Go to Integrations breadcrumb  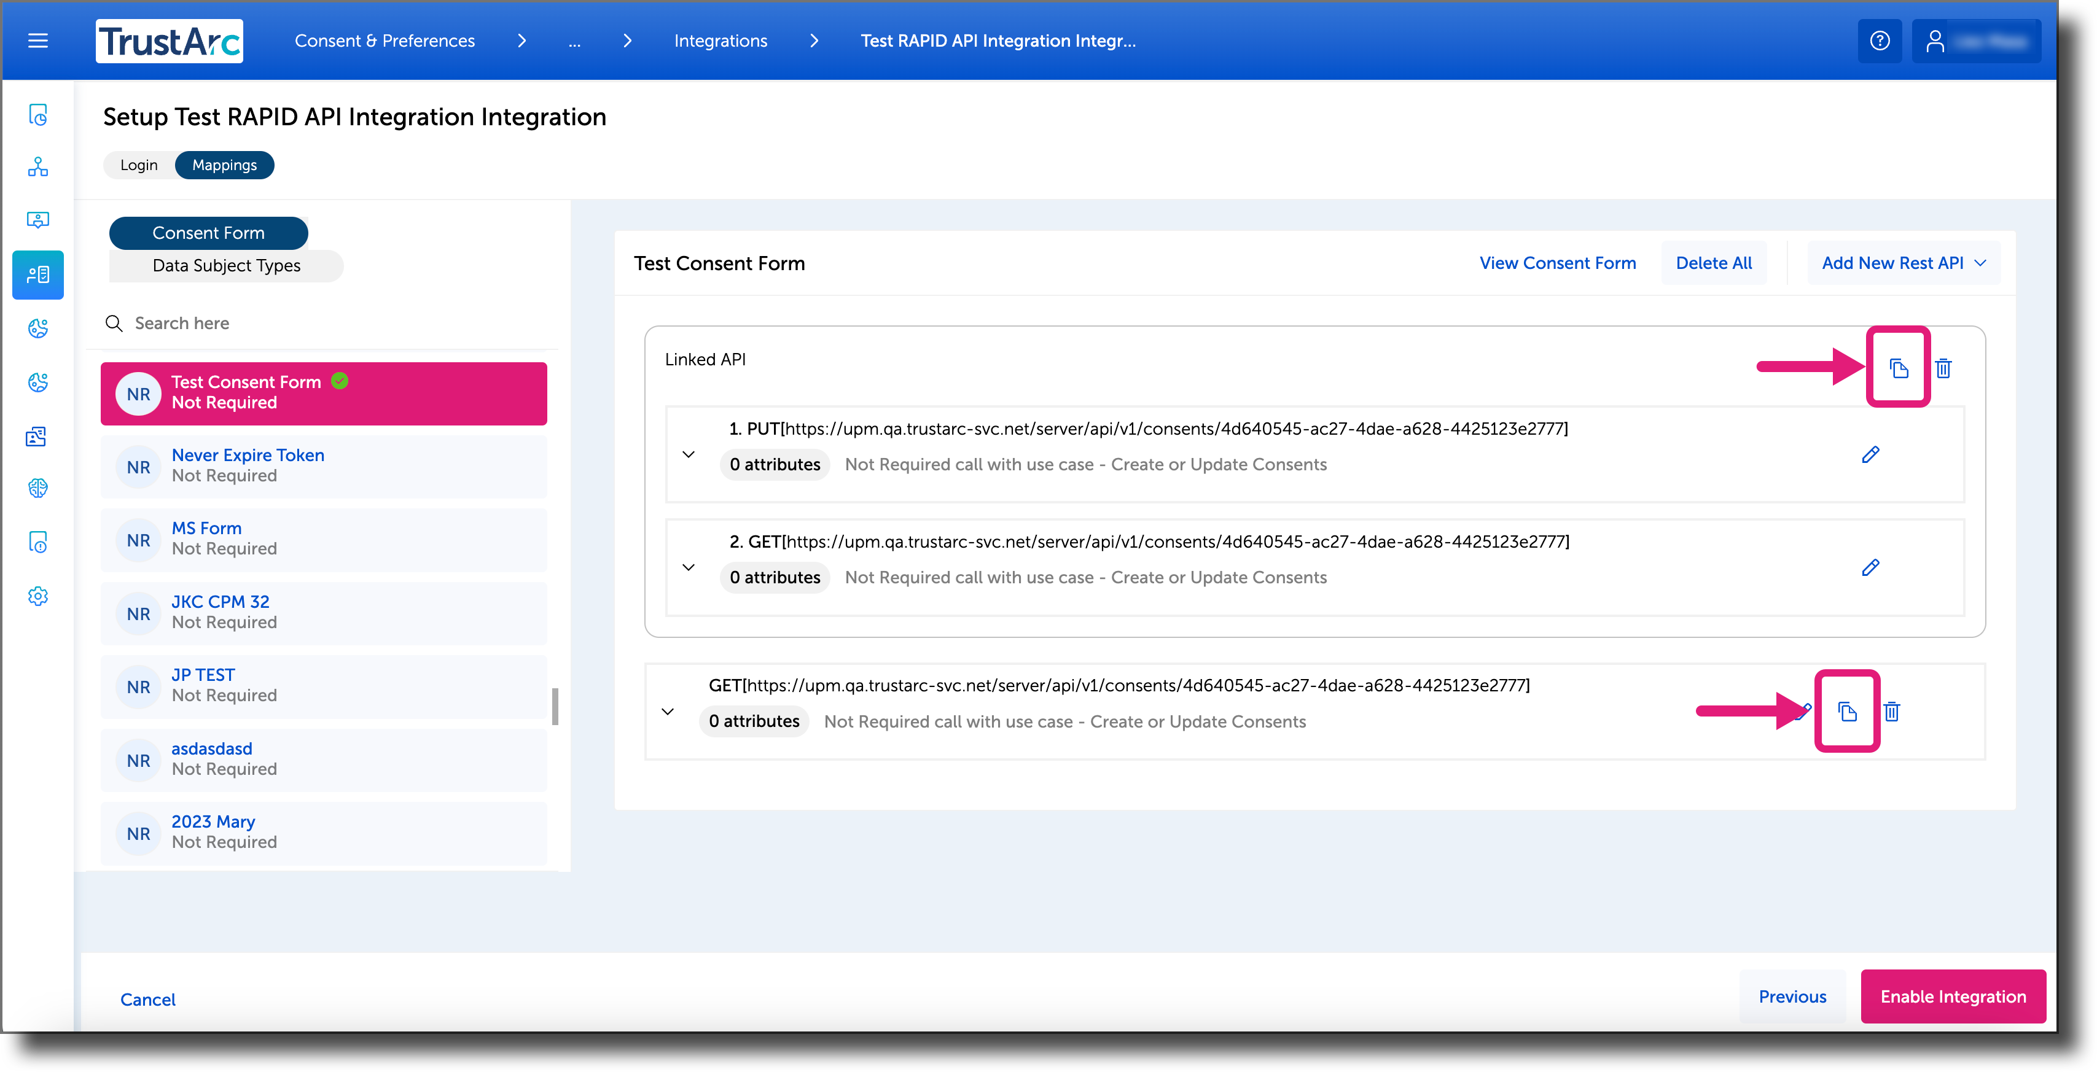(720, 41)
